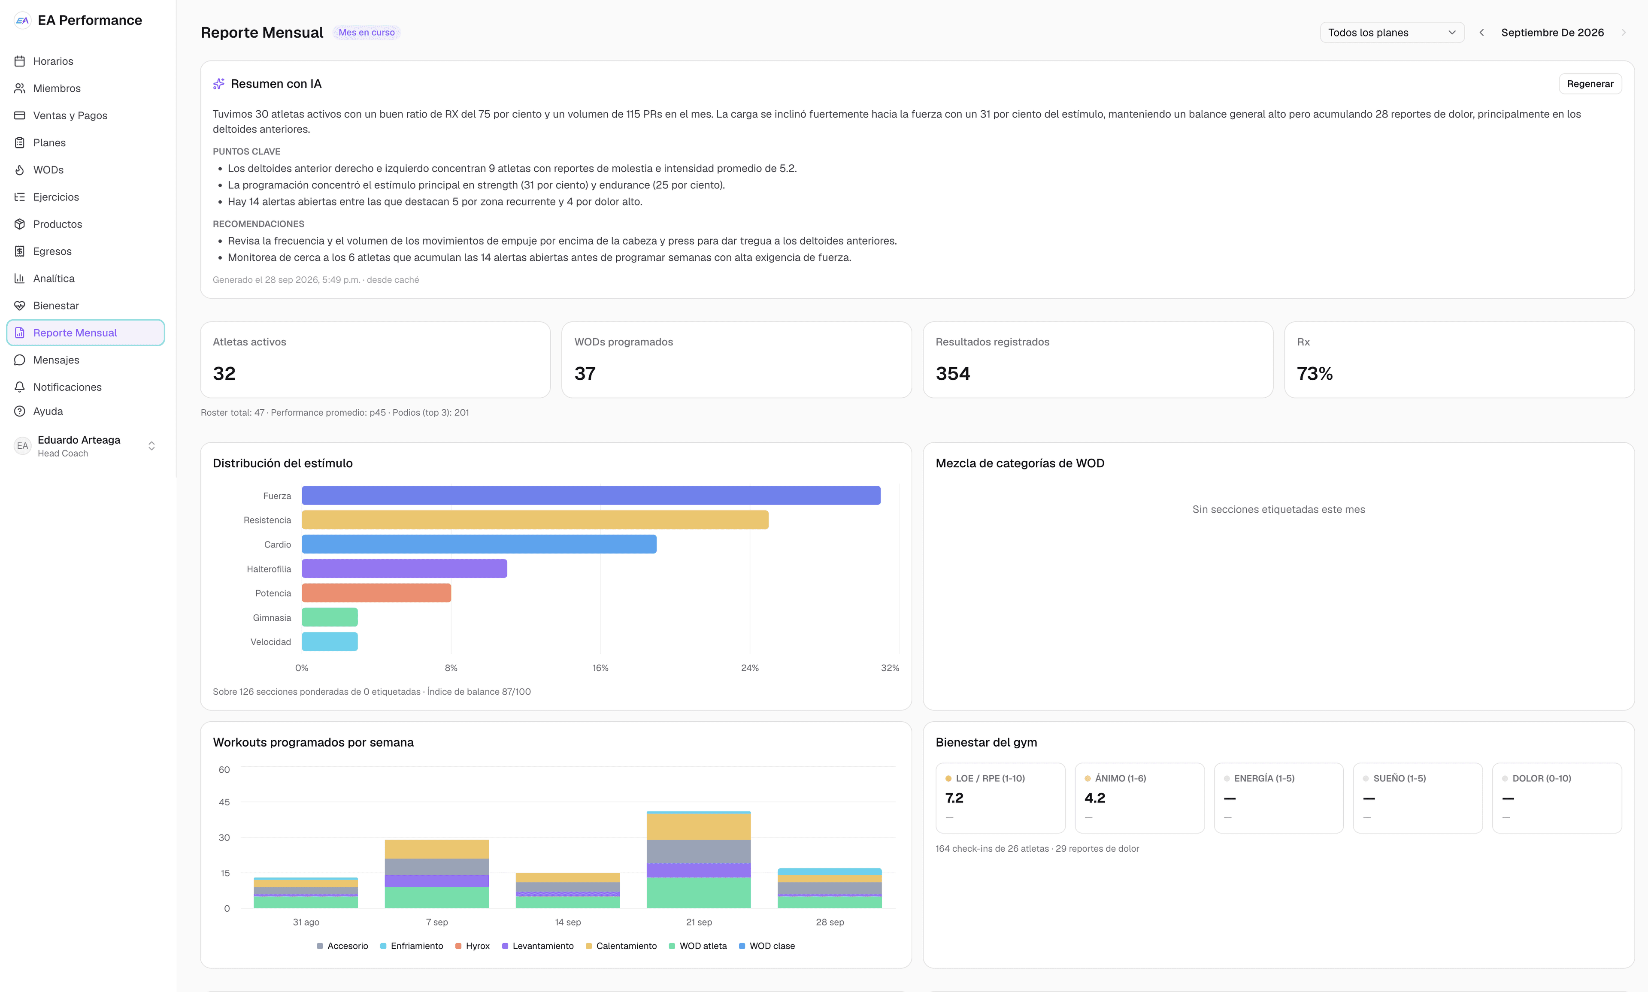Click the EA user avatar
The image size is (1648, 992).
coord(23,446)
